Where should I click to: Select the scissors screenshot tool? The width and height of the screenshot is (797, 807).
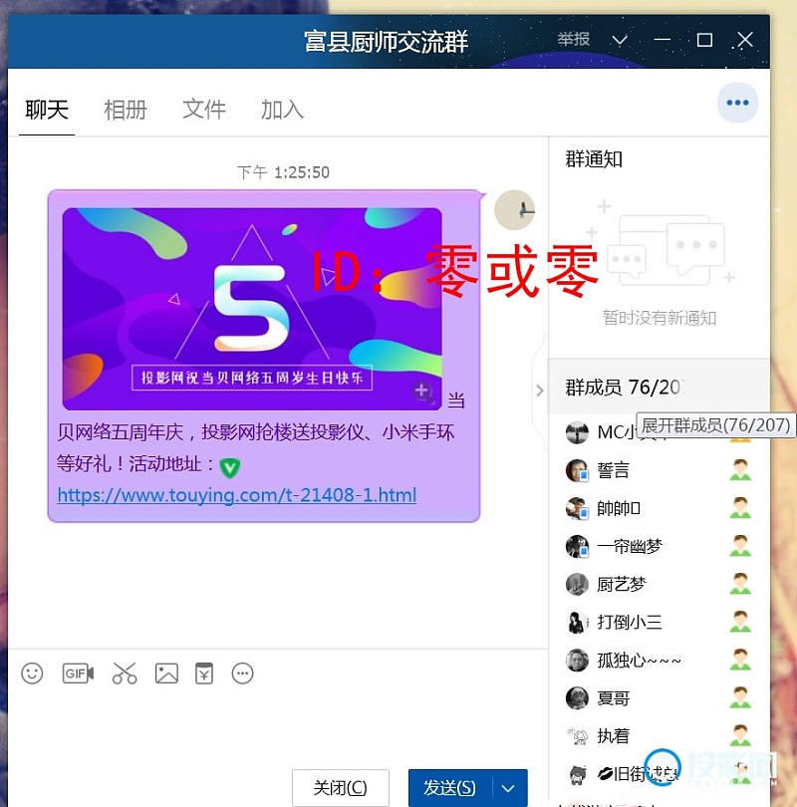click(125, 673)
